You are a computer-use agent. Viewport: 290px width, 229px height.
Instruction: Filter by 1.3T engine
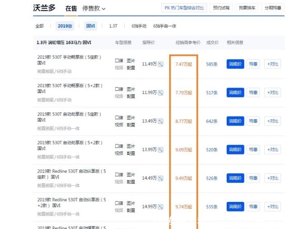(x=113, y=26)
